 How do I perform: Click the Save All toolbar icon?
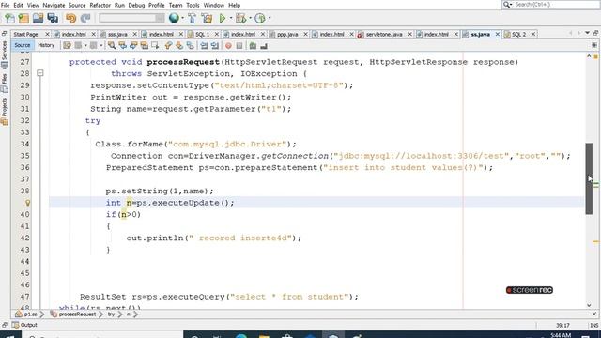pos(53,18)
